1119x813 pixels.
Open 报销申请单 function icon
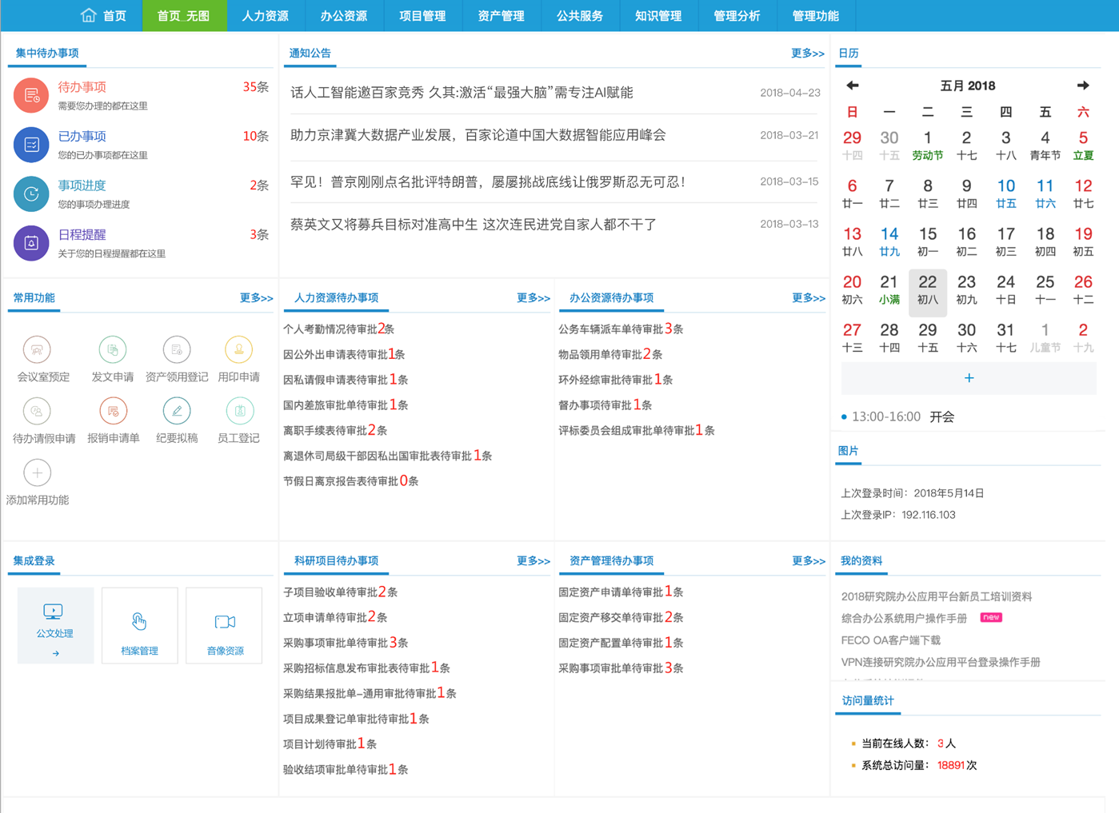point(113,411)
